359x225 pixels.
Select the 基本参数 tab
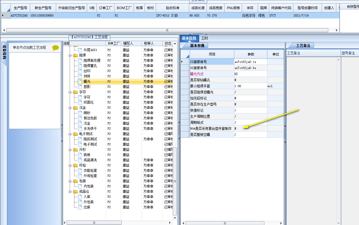[197, 45]
